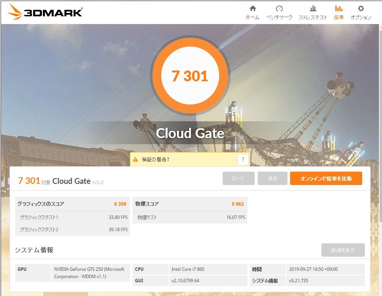Compare results online with the orange button
The width and height of the screenshot is (382, 296).
(x=326, y=179)
